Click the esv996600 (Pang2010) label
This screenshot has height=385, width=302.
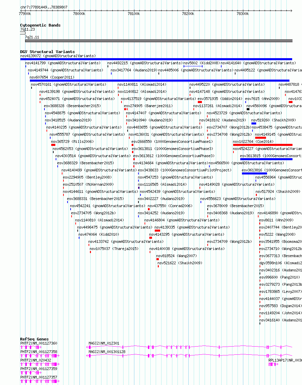coord(280,277)
